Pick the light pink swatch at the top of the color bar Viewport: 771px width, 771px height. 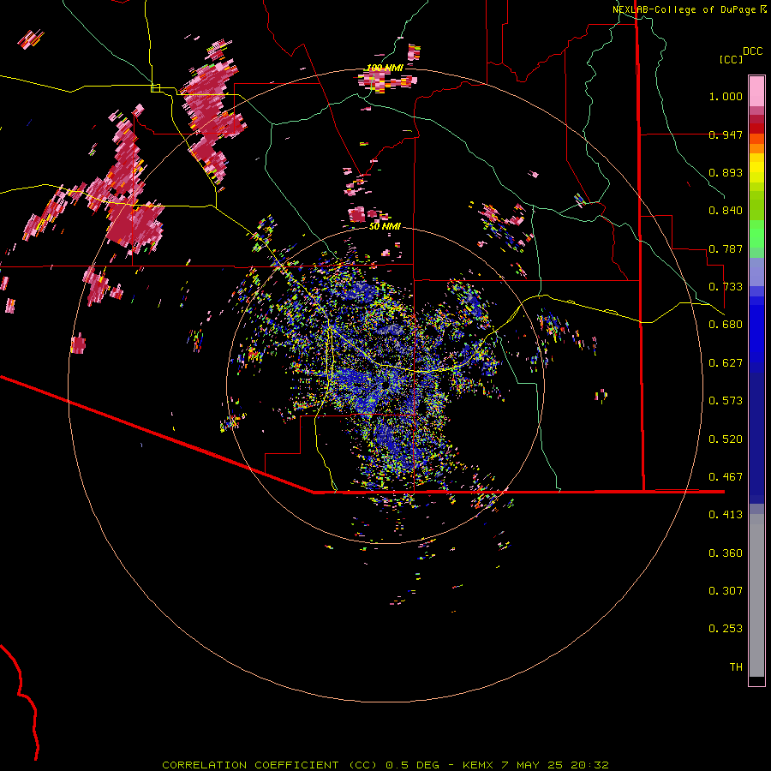tap(756, 91)
